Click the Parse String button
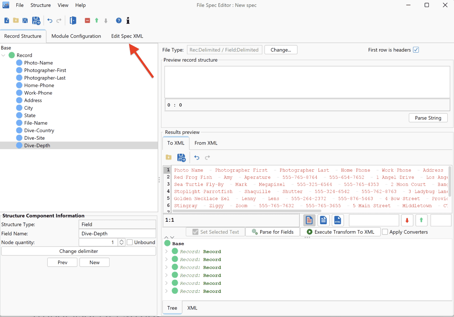 click(x=428, y=118)
